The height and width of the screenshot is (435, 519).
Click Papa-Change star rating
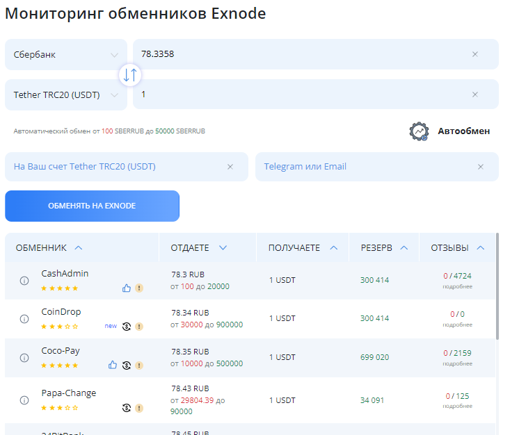click(x=60, y=408)
